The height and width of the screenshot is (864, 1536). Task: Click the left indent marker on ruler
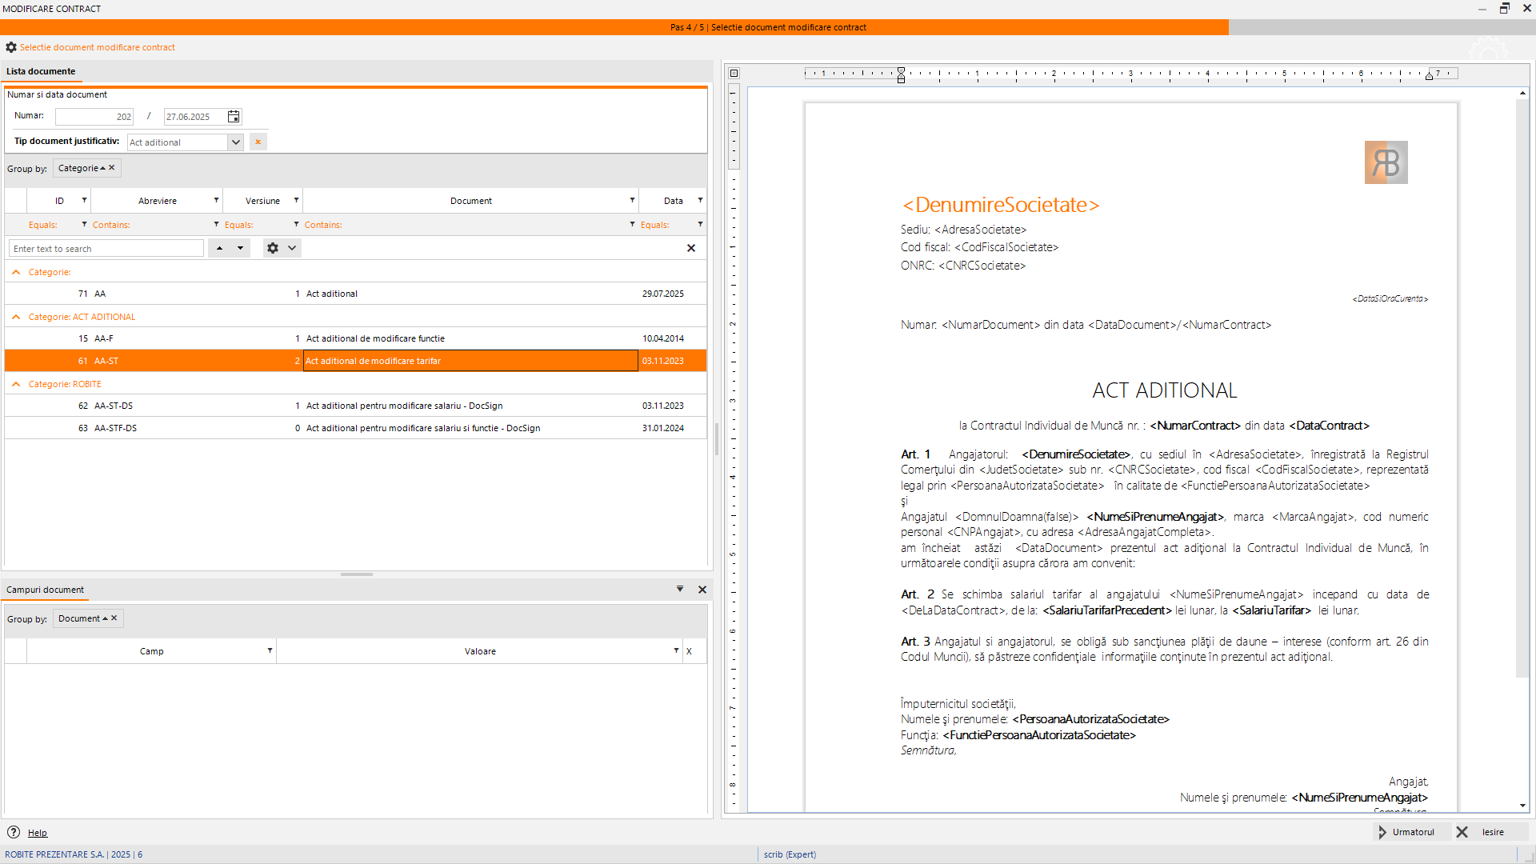point(901,75)
